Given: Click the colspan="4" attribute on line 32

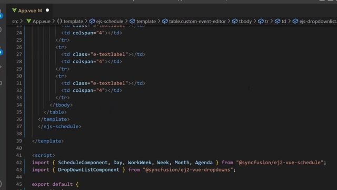Looking at the screenshot, I should coord(88,90).
